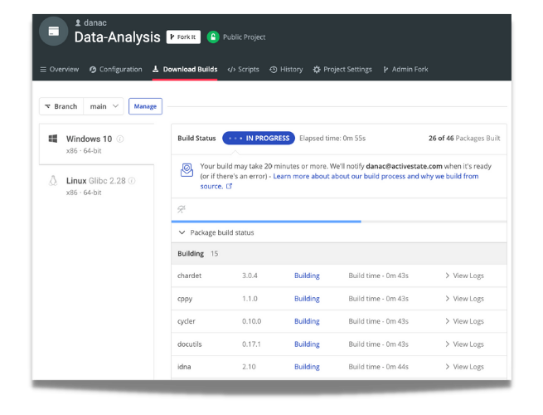
Task: Click the cppy package name
Action: tap(185, 299)
